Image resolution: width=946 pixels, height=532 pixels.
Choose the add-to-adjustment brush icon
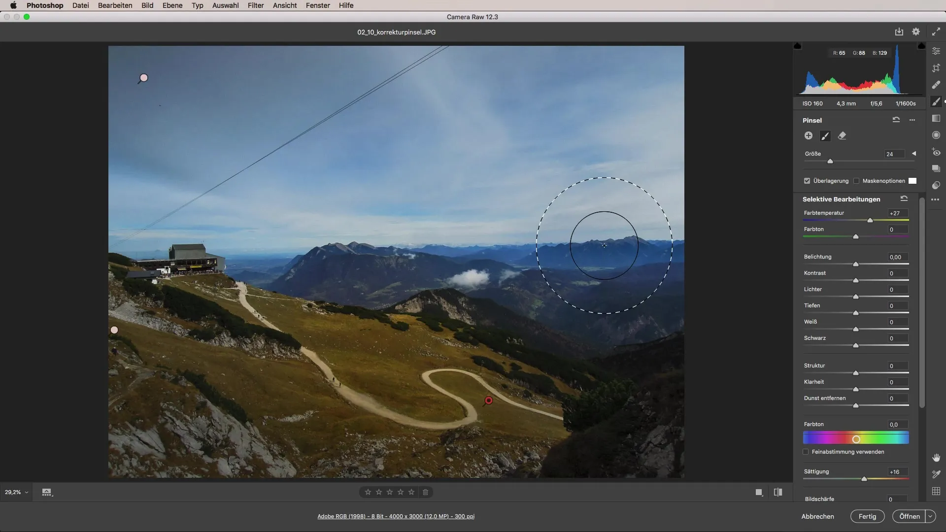(x=825, y=135)
